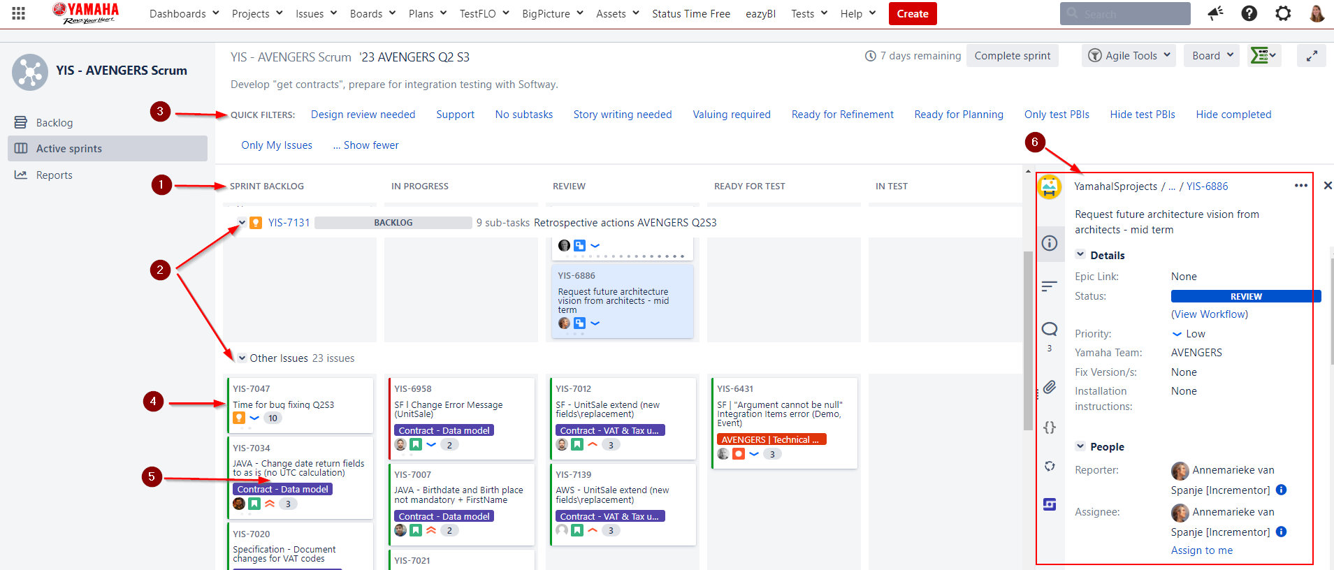Open the settings gear icon
The width and height of the screenshot is (1334, 570).
click(x=1283, y=13)
